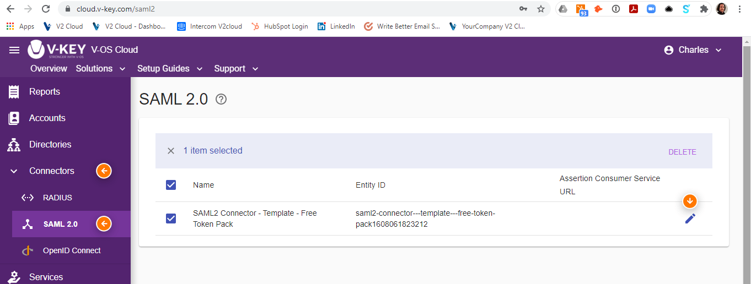
Task: Open the V2 Cloud - Dashbo... bookmark
Action: point(130,26)
